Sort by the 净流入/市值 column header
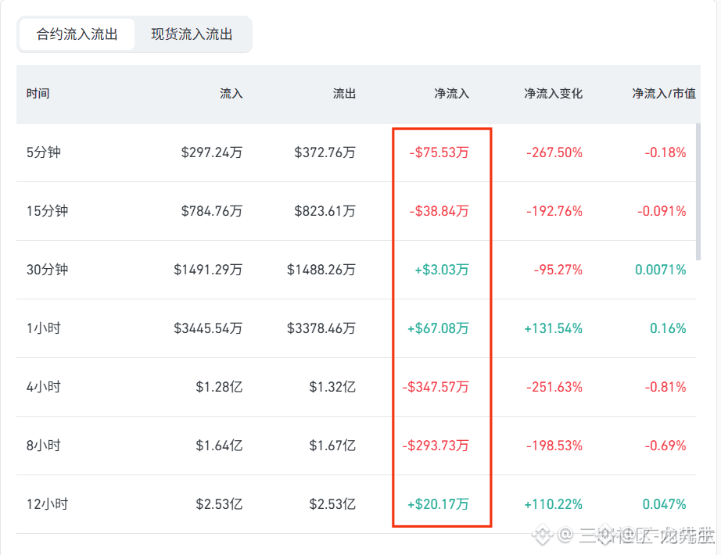Viewport: 721px width, 555px height. [x=663, y=93]
